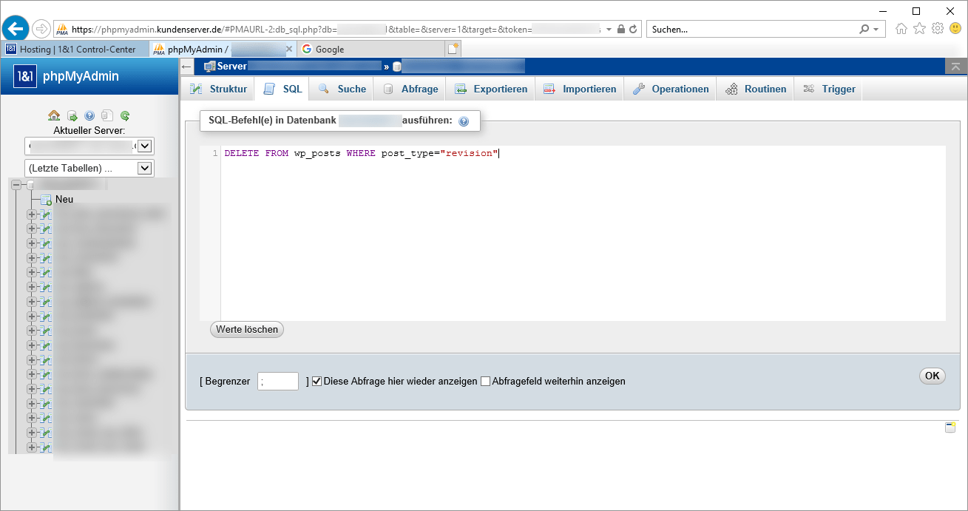Viewport: 968px width, 511px height.
Task: Uncheck 'Diese Abfrage hier wieder anzeigen'
Action: 317,382
